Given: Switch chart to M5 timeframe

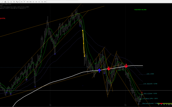Looking at the screenshot, I should (x=24, y=2).
